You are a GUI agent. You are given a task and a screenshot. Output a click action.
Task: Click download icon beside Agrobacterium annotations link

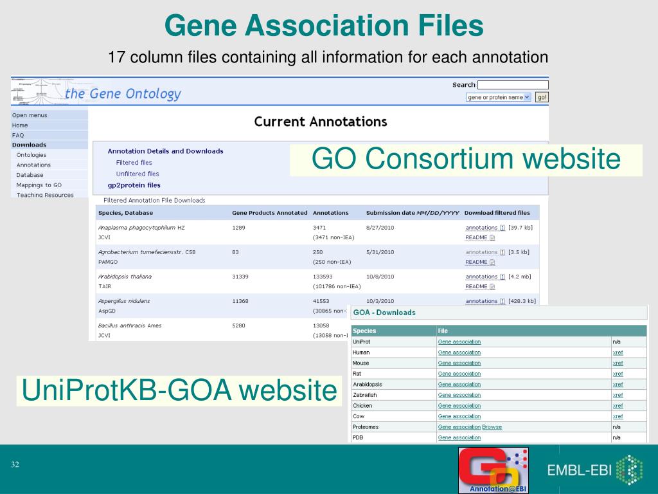click(x=502, y=252)
